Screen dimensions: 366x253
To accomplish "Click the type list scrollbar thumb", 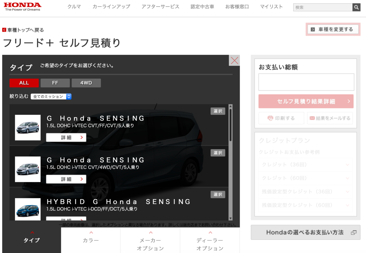I will (x=230, y=124).
